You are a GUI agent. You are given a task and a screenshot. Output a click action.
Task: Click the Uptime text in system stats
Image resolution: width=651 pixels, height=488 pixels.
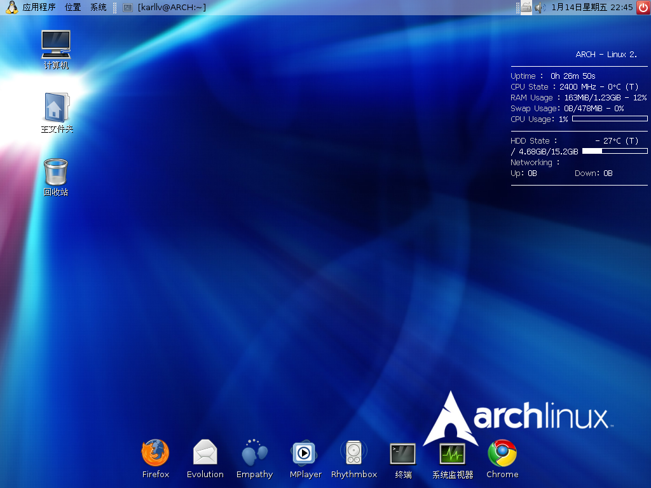coord(552,76)
